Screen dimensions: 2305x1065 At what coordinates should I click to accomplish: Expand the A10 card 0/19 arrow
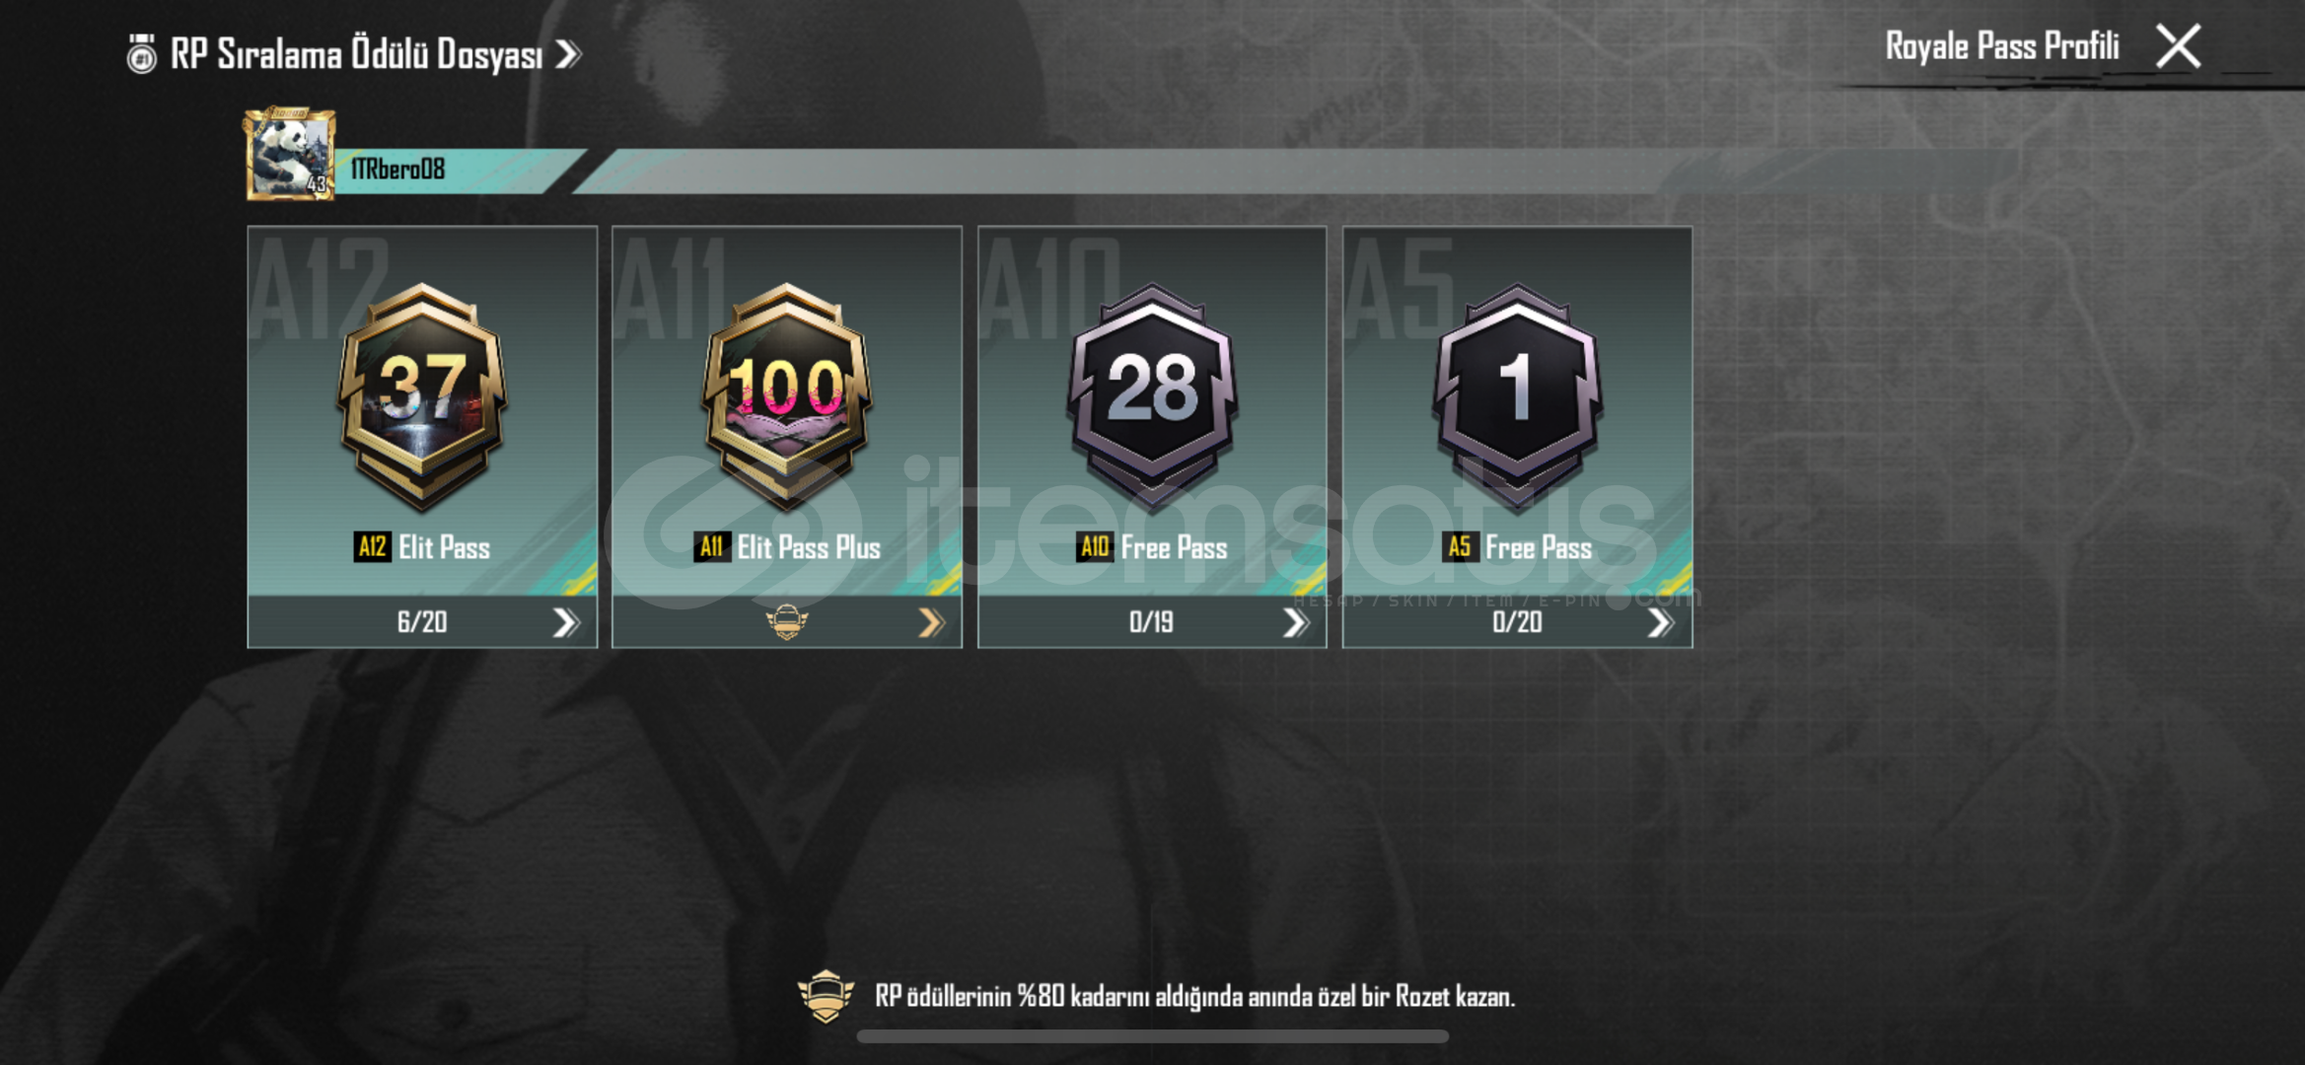(1295, 622)
